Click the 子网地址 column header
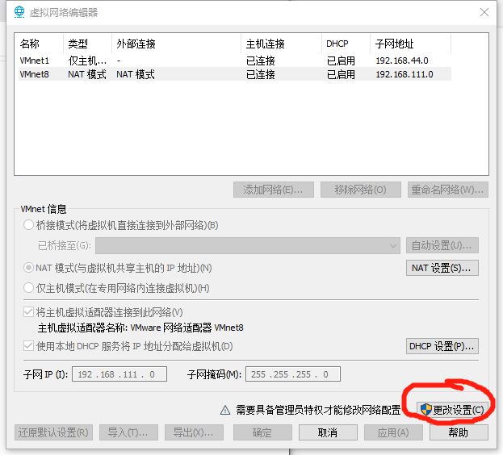The height and width of the screenshot is (455, 503). [x=411, y=44]
